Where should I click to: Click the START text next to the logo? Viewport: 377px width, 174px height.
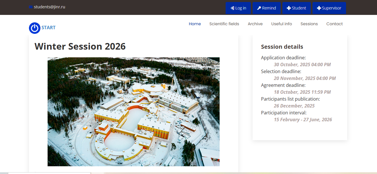(48, 28)
